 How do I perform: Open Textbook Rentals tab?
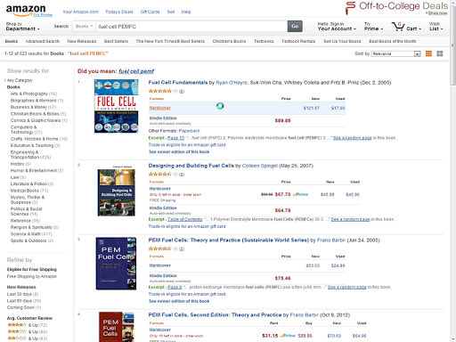click(298, 41)
